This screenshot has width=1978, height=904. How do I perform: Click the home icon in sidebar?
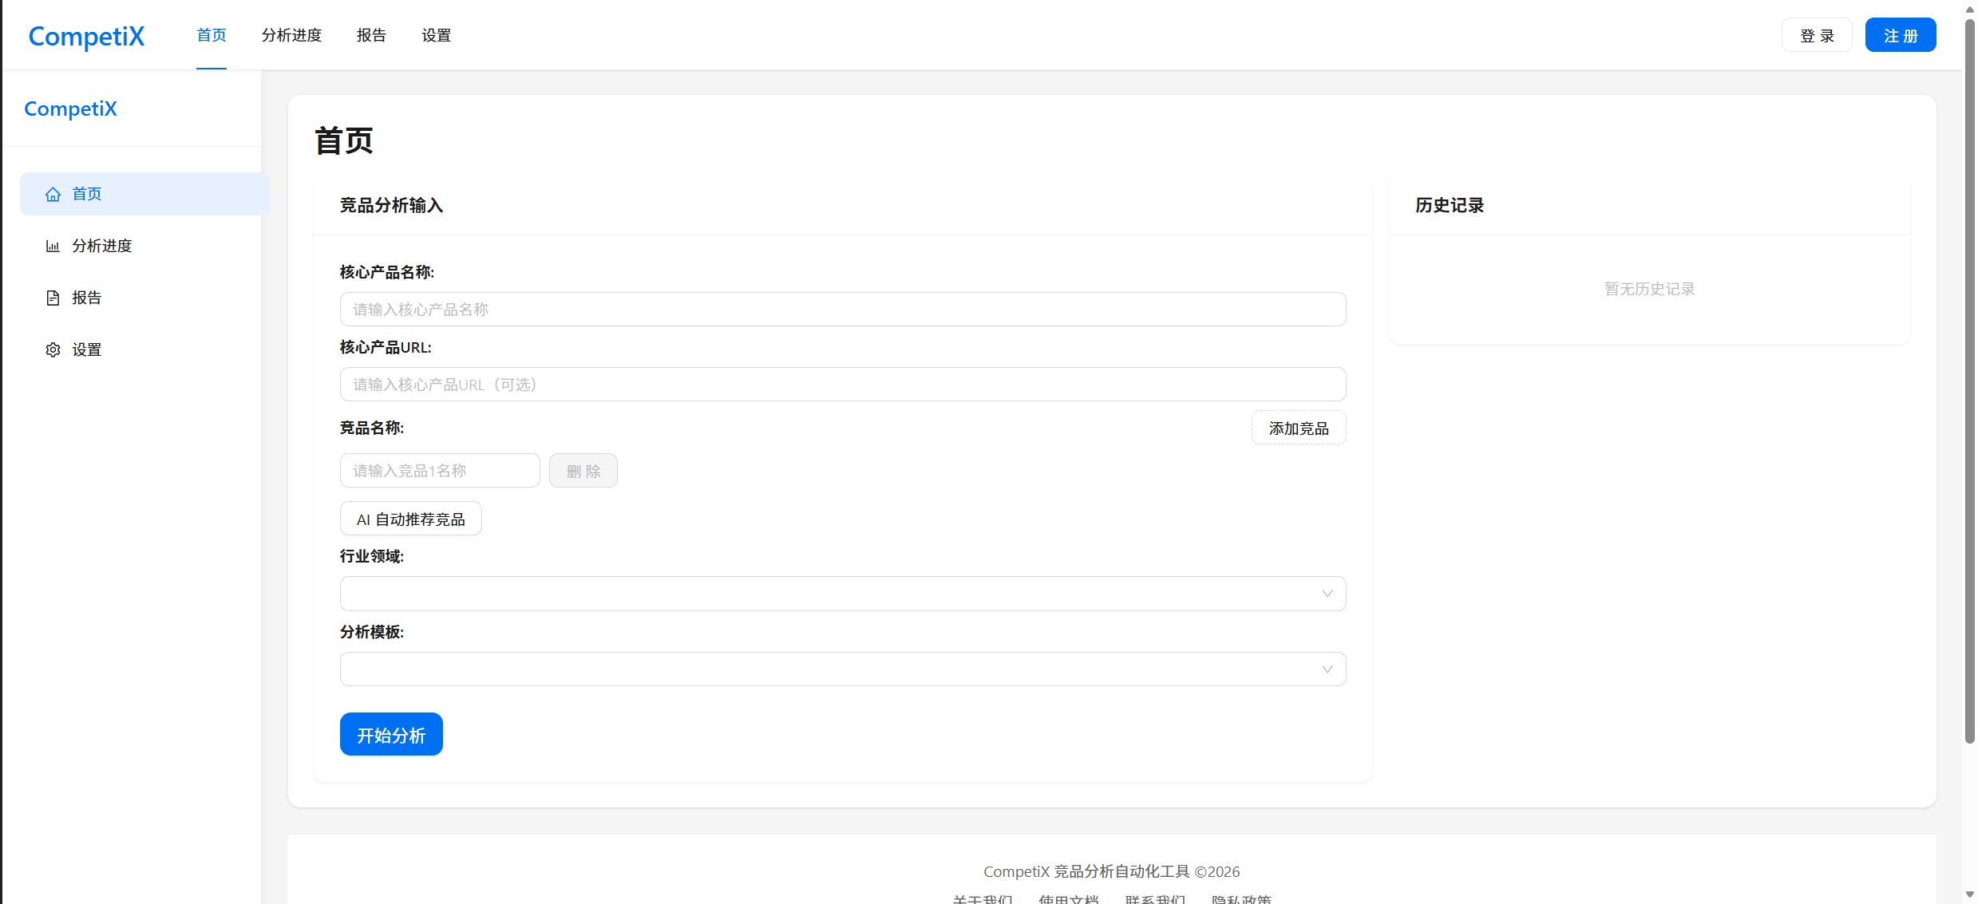click(x=53, y=194)
